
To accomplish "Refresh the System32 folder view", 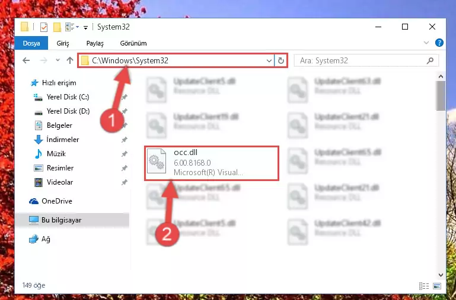I will click(x=280, y=60).
